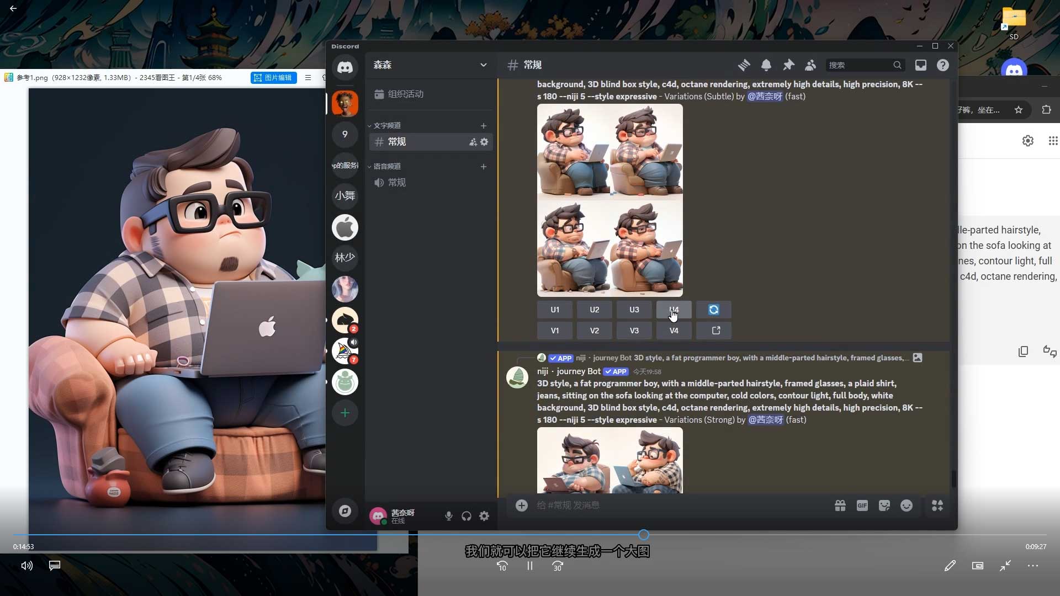Toggle member list visibility icon
The height and width of the screenshot is (596, 1060).
[x=810, y=65]
